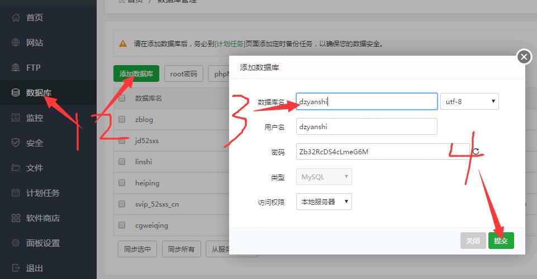The width and height of the screenshot is (537, 279).
Task: Click the 数据库名 input field
Action: coord(367,101)
